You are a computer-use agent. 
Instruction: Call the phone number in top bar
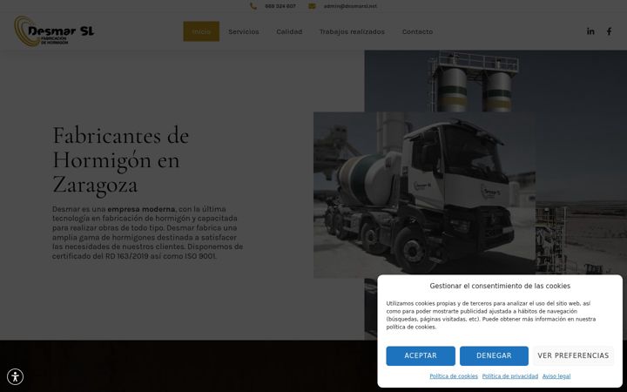coord(280,6)
